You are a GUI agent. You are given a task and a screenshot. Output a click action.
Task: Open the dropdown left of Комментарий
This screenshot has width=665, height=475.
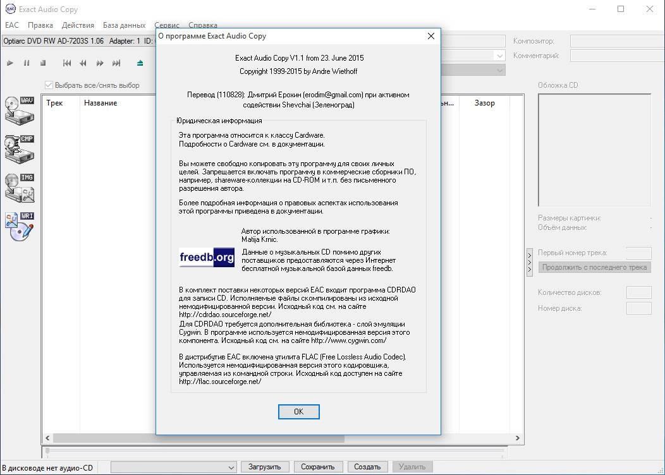tap(473, 56)
